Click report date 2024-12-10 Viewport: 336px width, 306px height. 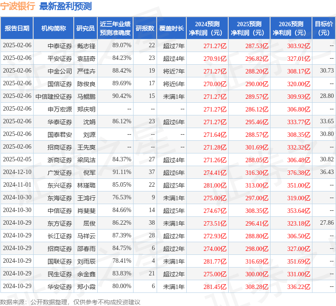(17, 172)
